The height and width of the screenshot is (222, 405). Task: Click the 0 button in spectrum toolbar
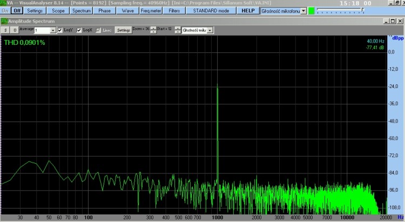coord(15,30)
